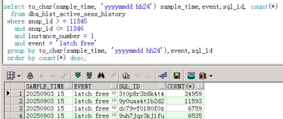Click 'order by' keyword in SQL editor

coord(21,58)
